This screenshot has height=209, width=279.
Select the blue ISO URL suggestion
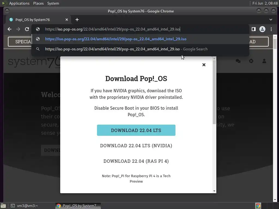[x=140, y=39]
